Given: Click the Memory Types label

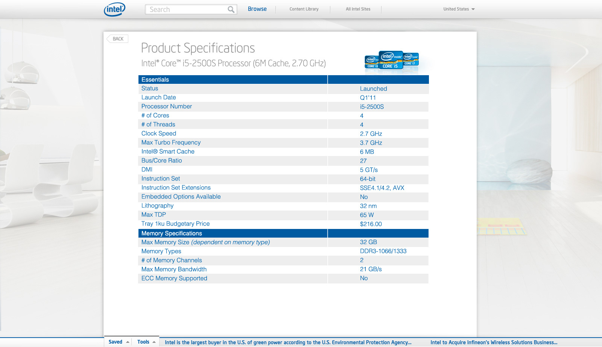Looking at the screenshot, I should pyautogui.click(x=161, y=251).
